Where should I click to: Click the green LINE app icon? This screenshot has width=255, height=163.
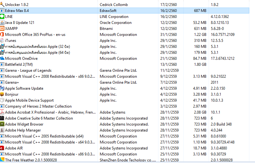pyautogui.click(x=2, y=17)
